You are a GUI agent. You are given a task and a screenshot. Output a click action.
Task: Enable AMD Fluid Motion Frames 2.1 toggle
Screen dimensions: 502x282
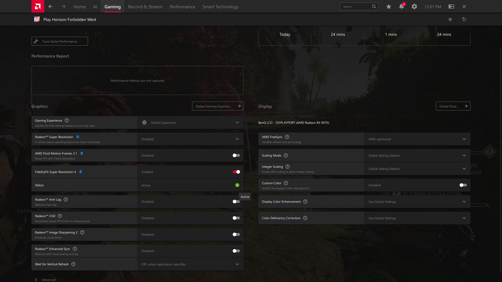tap(236, 155)
